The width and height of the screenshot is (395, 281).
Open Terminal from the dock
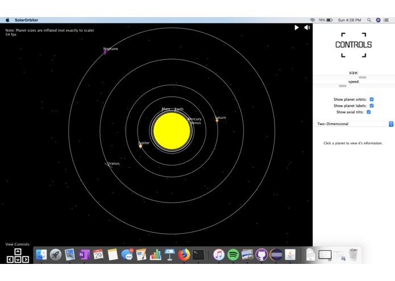coord(198,254)
